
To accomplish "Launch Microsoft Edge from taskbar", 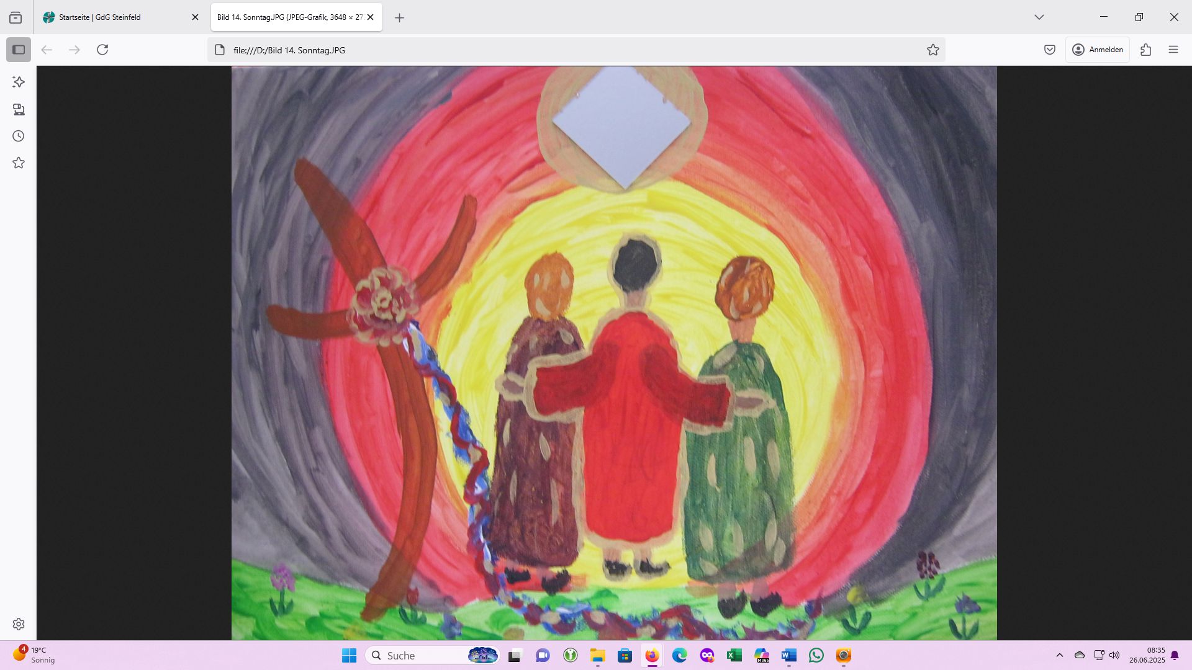I will [x=679, y=656].
